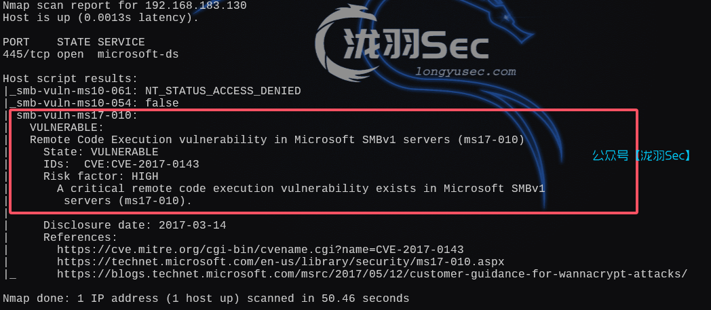Click the smb-vuln-ms17-010 script heading

point(77,115)
